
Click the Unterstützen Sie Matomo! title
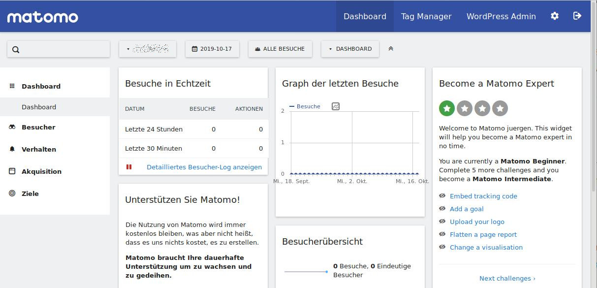pyautogui.click(x=183, y=199)
